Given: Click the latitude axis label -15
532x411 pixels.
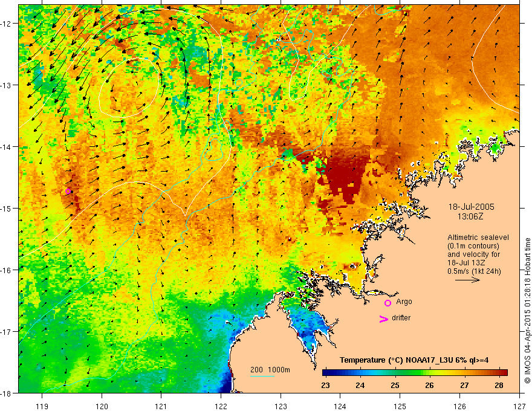Looking at the screenshot, I should [x=6, y=208].
